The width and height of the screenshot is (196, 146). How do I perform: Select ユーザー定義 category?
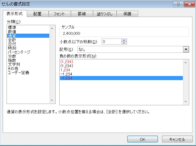click(x=18, y=73)
